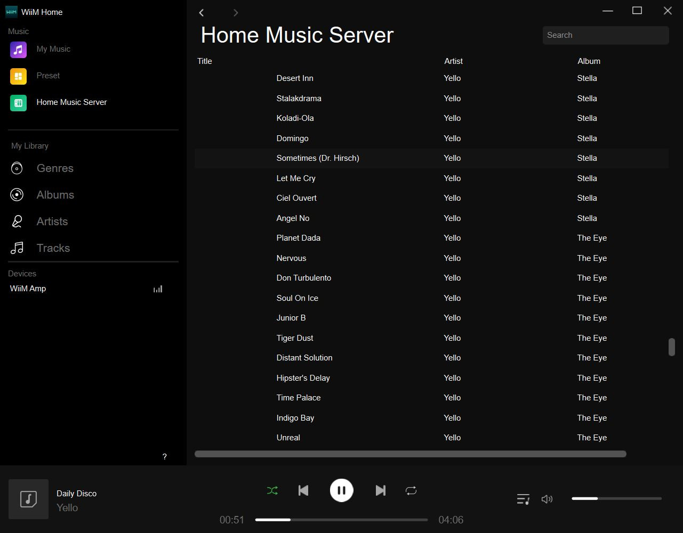Pause the current song
Screen dimensions: 683x533
[341, 490]
